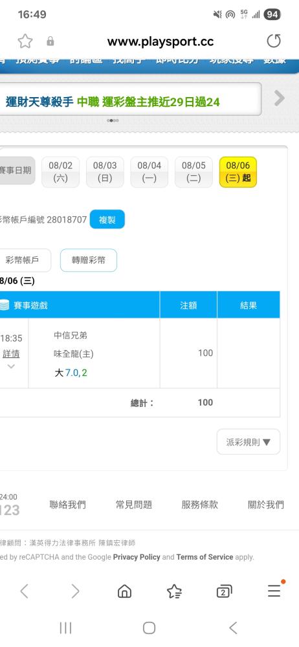
Task: Select the 08/06 (三) date tab
Action: tap(238, 172)
